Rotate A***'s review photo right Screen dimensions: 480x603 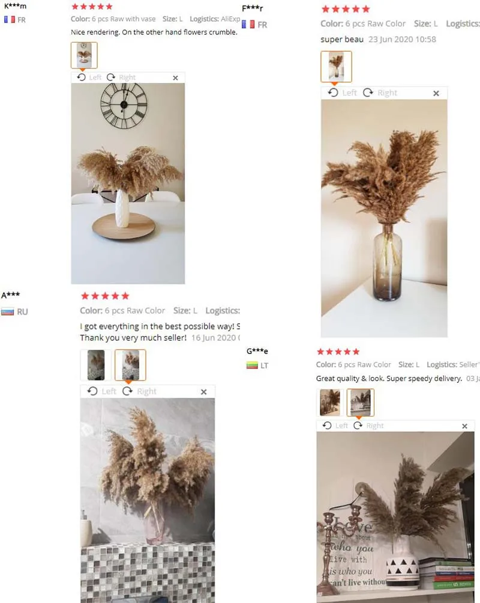click(x=139, y=391)
